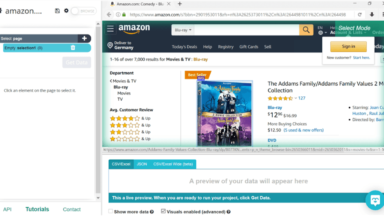Viewport: 384px width, 216px height.
Task: Open a new browser tab with plus
Action: click(180, 4)
